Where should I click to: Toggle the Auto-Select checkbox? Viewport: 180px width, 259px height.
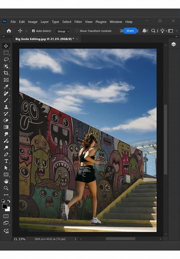pos(33,31)
